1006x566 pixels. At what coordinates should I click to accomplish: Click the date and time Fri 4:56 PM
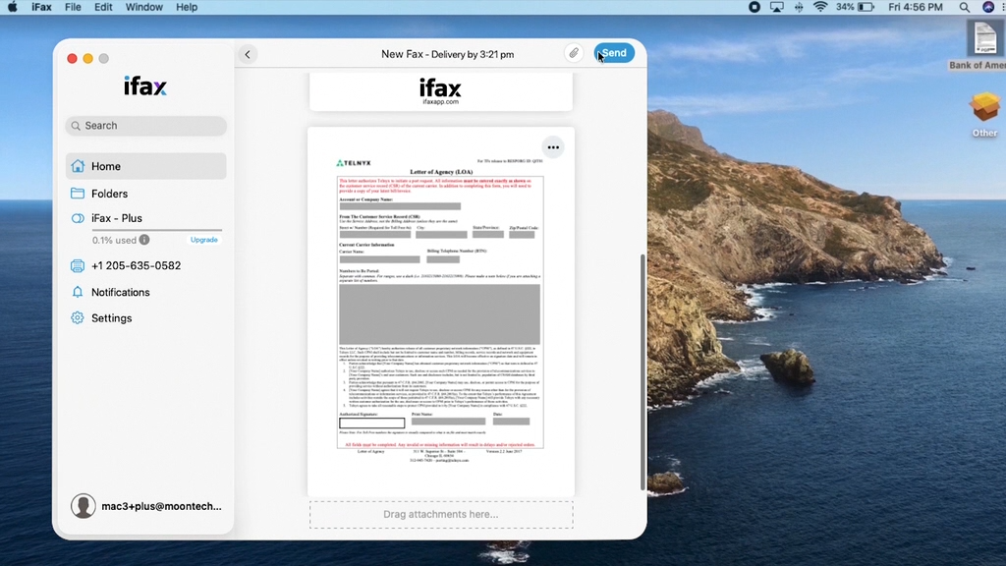click(x=916, y=7)
